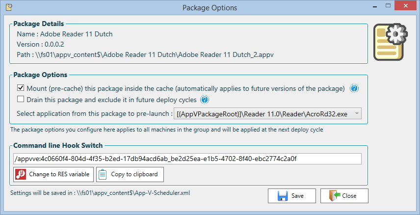420x215 pixels.
Task: Enable Mount (pre-cache) this package checkbox
Action: pos(21,89)
